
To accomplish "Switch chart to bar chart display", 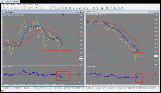I will [x=115, y=8].
